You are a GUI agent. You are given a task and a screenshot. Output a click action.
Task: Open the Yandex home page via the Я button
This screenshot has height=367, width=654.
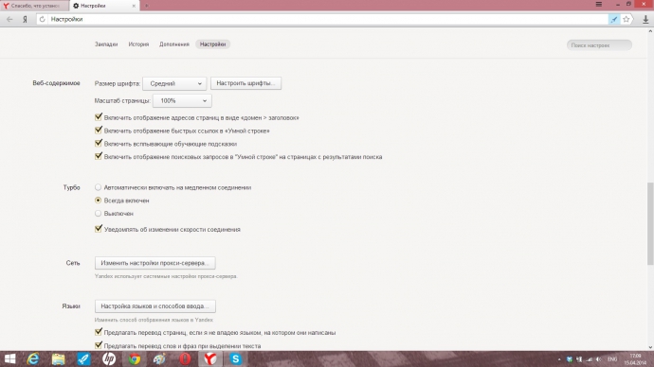pos(25,19)
